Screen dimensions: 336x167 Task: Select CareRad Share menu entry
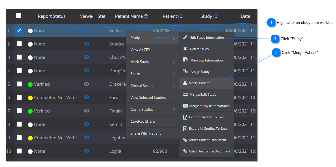[x=143, y=122]
